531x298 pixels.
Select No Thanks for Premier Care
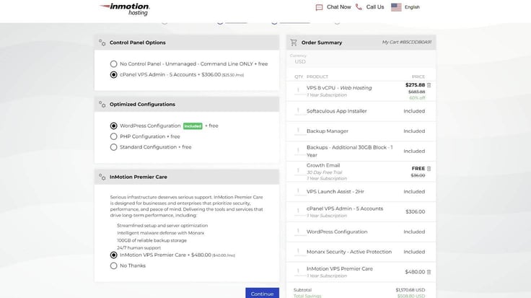point(113,266)
